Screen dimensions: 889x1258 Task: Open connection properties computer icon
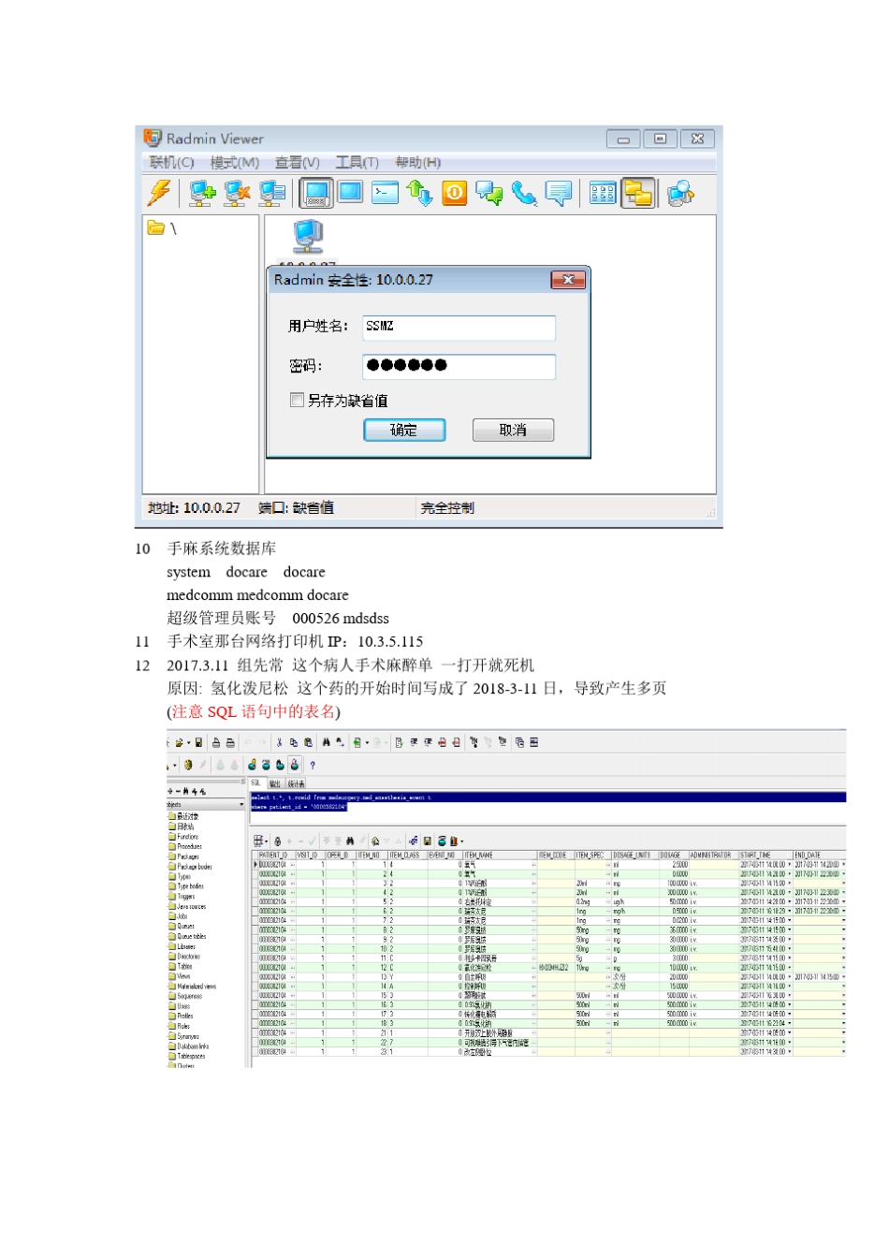click(x=271, y=193)
